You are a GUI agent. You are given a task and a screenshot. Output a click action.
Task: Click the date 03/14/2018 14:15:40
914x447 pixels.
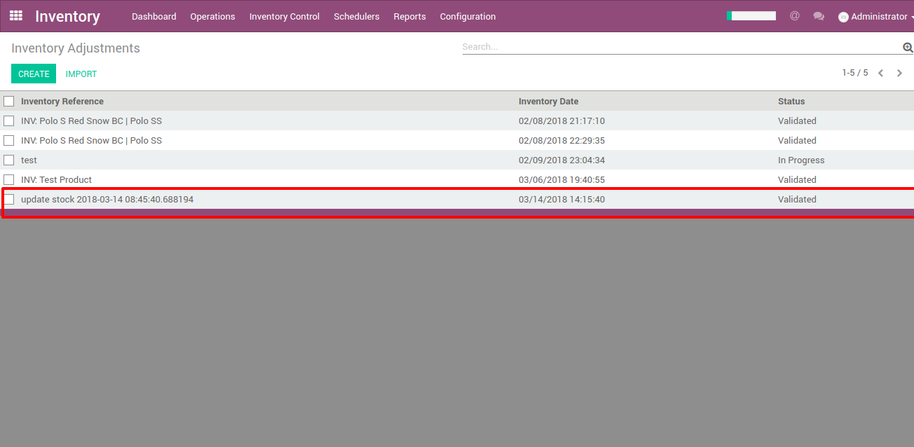561,200
